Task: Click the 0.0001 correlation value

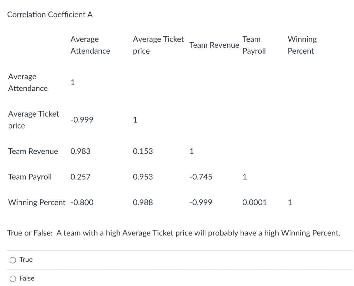Action: pos(254,202)
